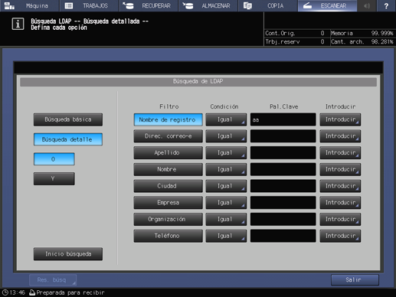Click keyword field for Ciudad
Image resolution: width=396 pixels, height=297 pixels.
pyautogui.click(x=283, y=186)
